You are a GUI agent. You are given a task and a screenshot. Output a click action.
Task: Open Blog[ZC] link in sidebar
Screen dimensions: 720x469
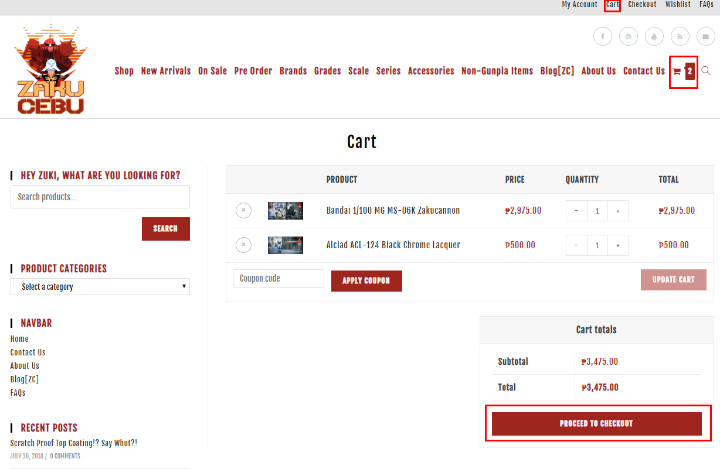pyautogui.click(x=25, y=379)
